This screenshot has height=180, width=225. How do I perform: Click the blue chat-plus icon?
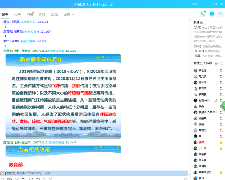coord(212,14)
